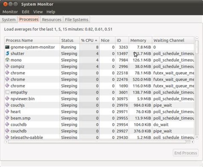Open the Help menu
Screen dimensions: 203x167
point(51,12)
